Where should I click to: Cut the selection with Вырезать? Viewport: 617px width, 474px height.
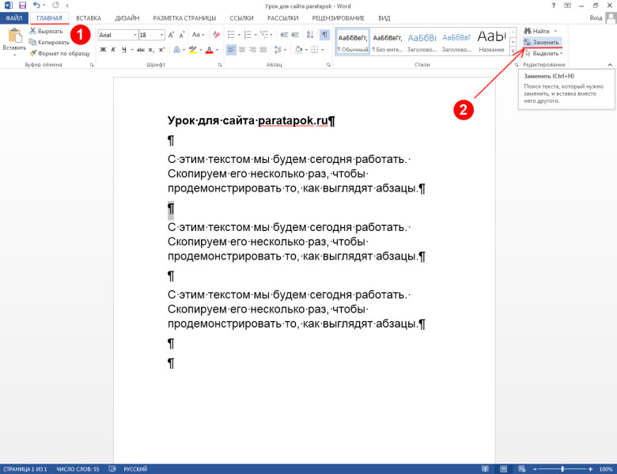[x=46, y=31]
